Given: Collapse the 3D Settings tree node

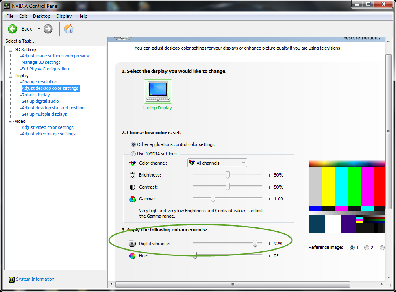Looking at the screenshot, I should [x=10, y=50].
